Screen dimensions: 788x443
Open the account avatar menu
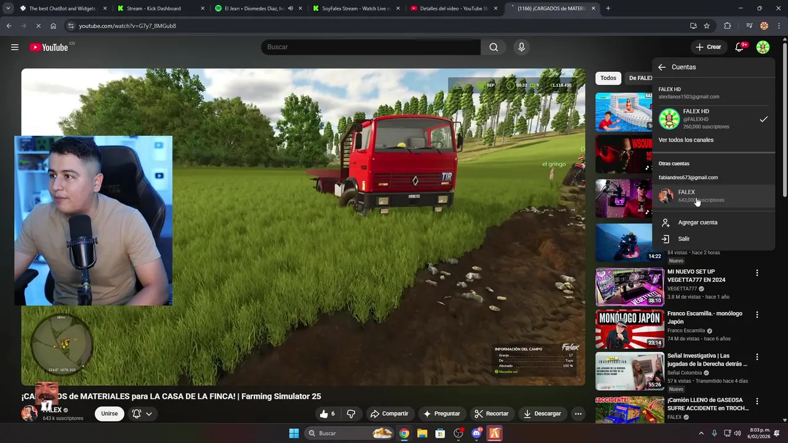pos(763,47)
